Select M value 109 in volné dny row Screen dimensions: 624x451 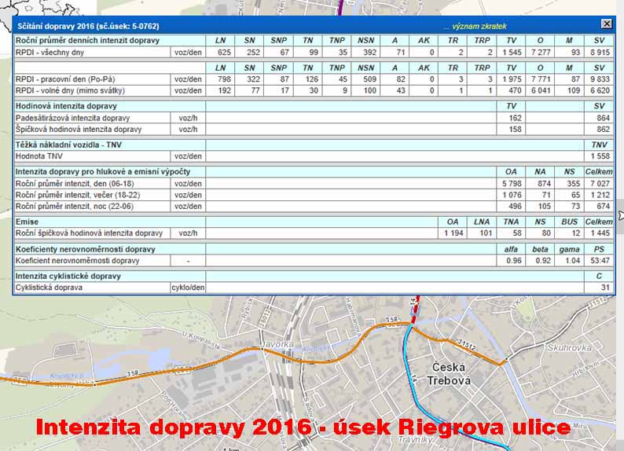[574, 90]
